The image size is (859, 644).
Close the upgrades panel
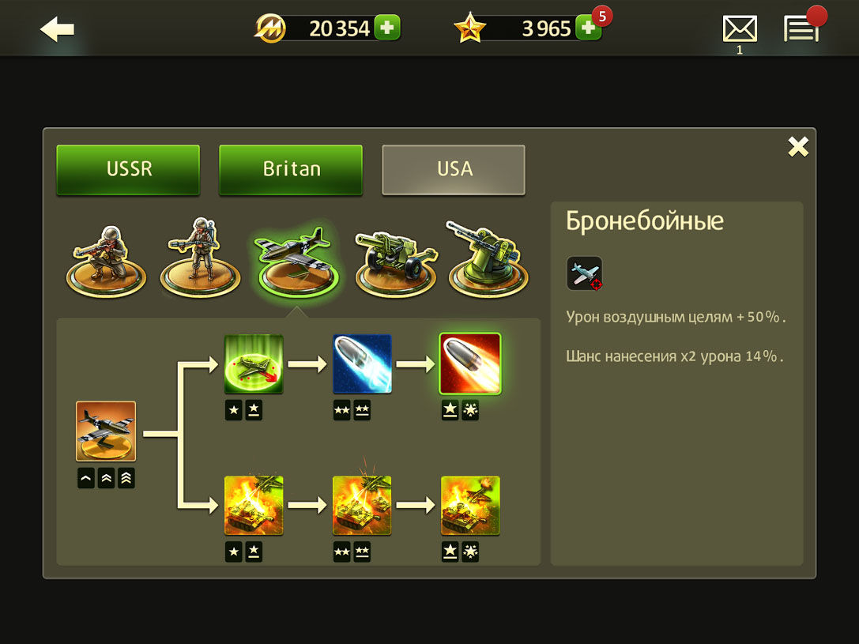(x=798, y=147)
